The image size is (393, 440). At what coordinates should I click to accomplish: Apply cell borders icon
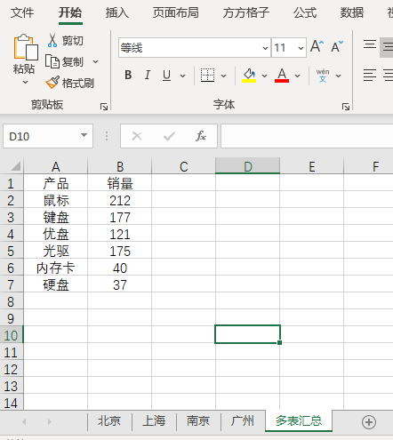click(x=207, y=76)
